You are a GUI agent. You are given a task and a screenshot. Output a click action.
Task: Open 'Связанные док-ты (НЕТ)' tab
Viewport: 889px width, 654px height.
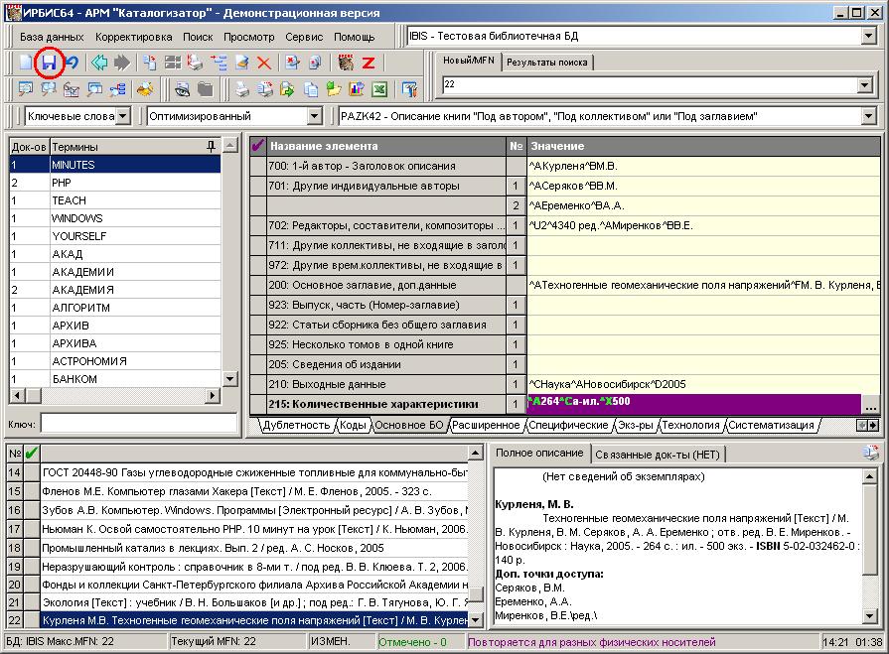click(660, 454)
